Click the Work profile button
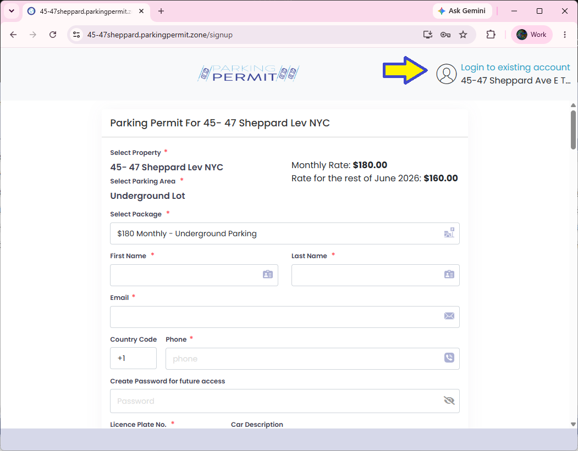Viewport: 578px width, 451px height. point(532,35)
